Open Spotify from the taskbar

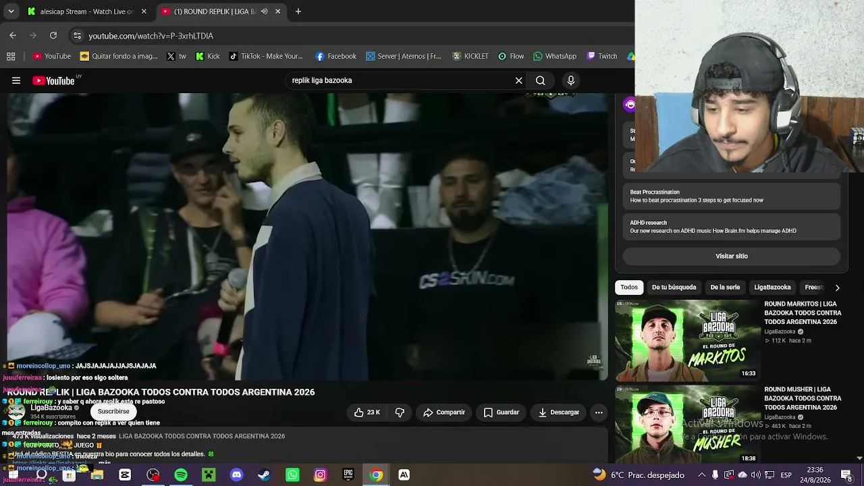(181, 475)
